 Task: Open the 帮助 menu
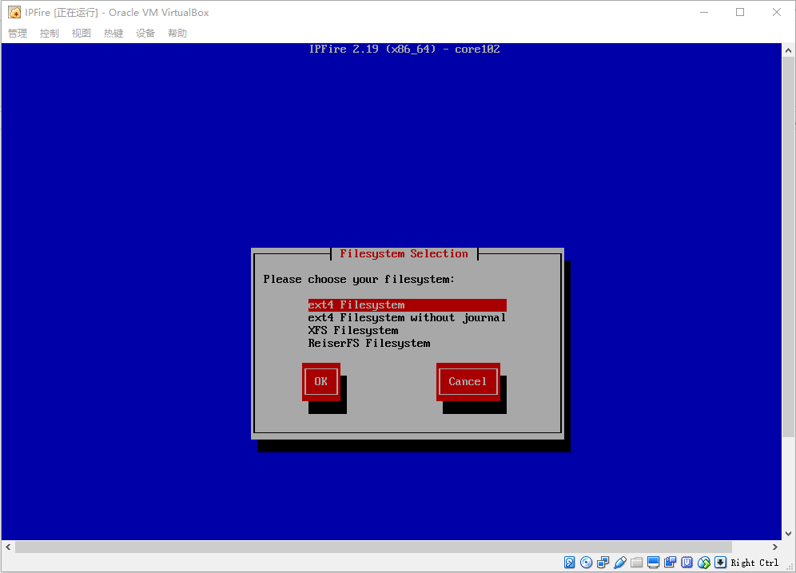click(x=177, y=33)
